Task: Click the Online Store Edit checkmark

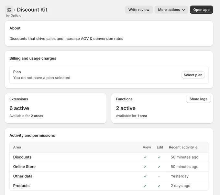Action: pyautogui.click(x=159, y=167)
